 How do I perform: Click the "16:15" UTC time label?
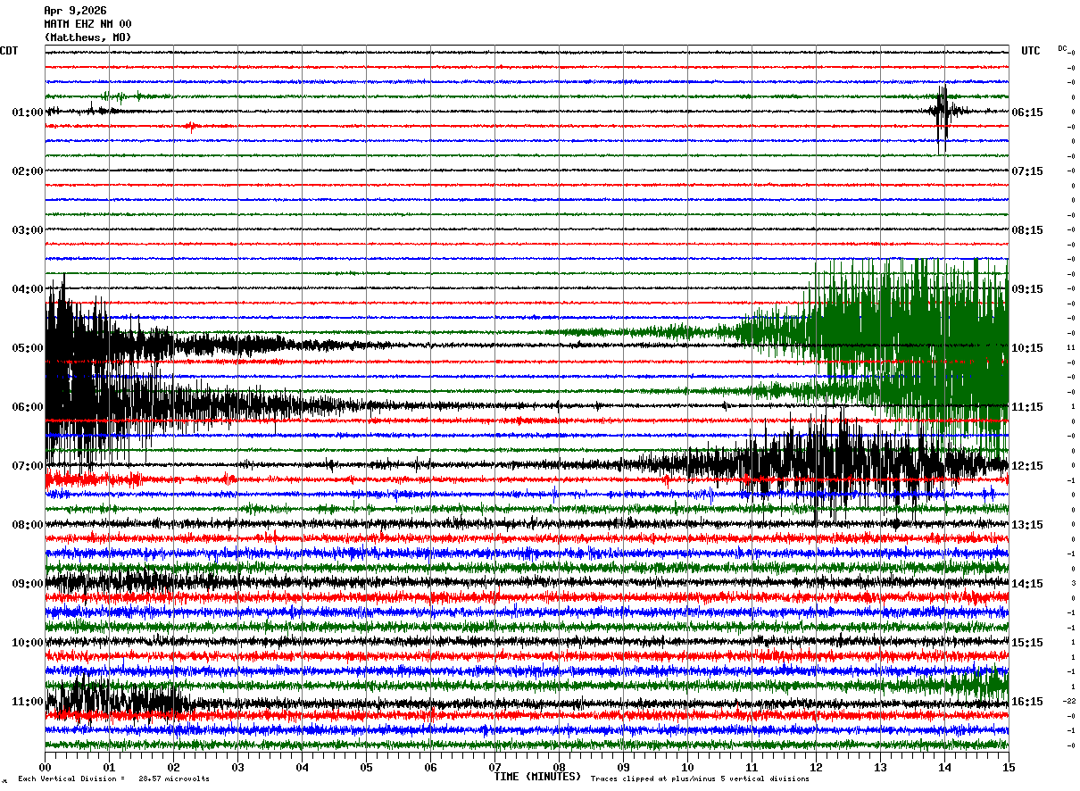click(1027, 702)
